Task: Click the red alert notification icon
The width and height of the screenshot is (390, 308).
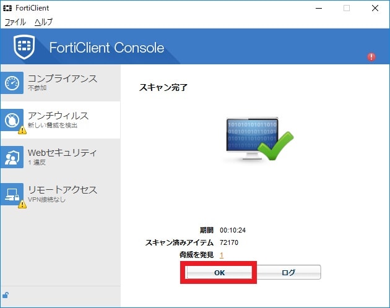Action: (371, 57)
